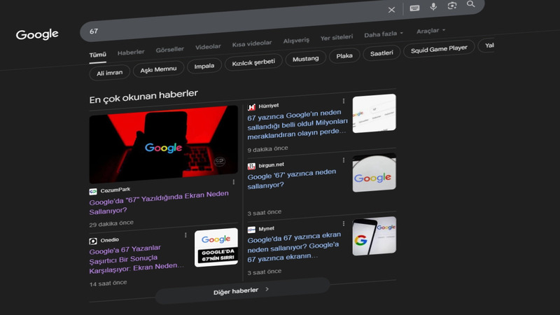The width and height of the screenshot is (560, 315).
Task: Open the on-screen keyboard input tool
Action: click(x=414, y=8)
